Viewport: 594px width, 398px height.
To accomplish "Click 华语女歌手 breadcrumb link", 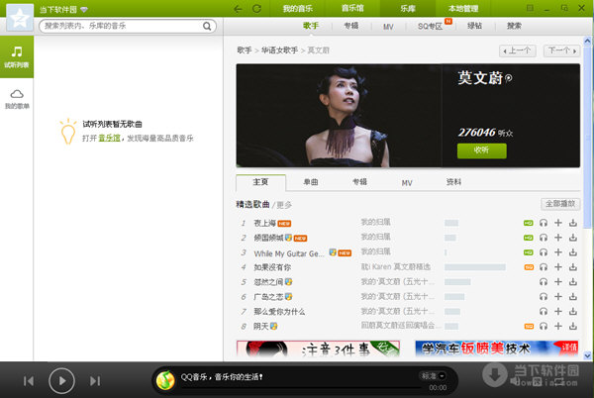I will pyautogui.click(x=279, y=50).
